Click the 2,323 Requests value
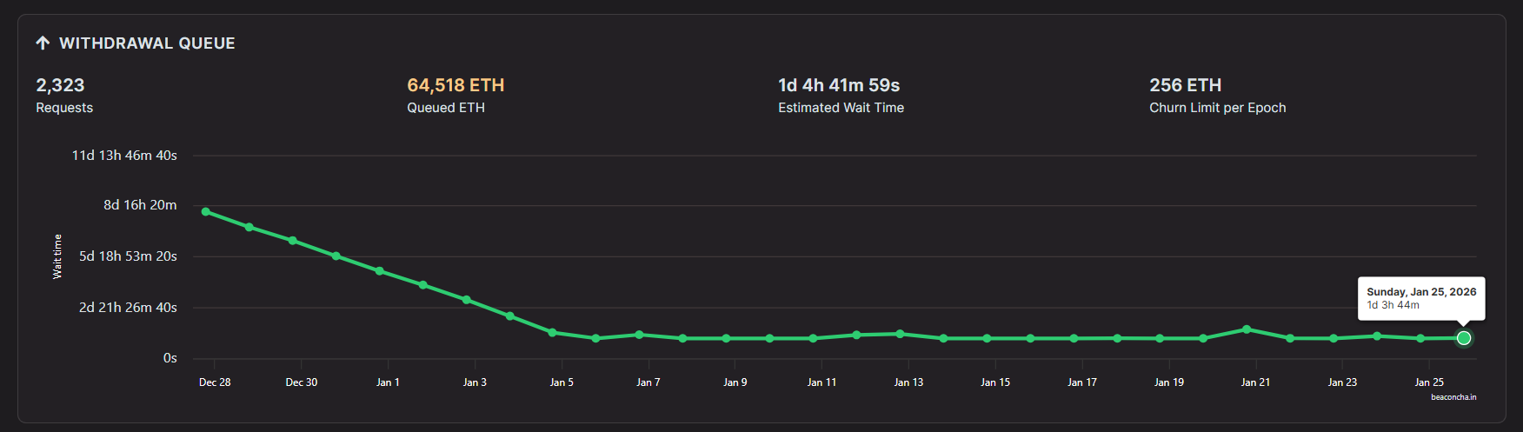This screenshot has width=1523, height=432. (60, 85)
